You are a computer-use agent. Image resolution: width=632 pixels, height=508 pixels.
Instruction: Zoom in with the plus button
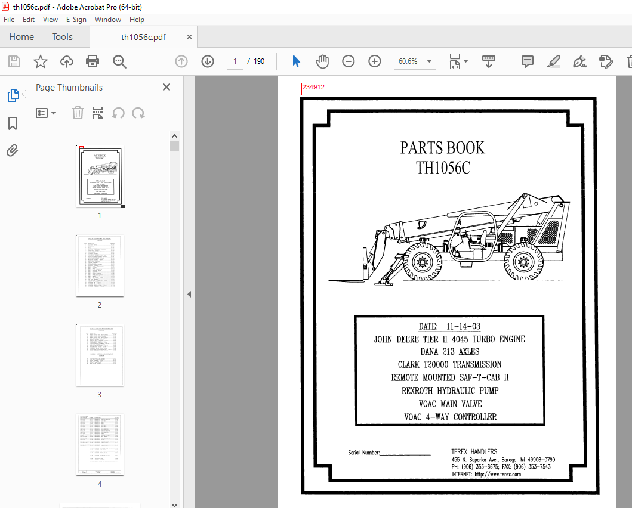pos(374,61)
